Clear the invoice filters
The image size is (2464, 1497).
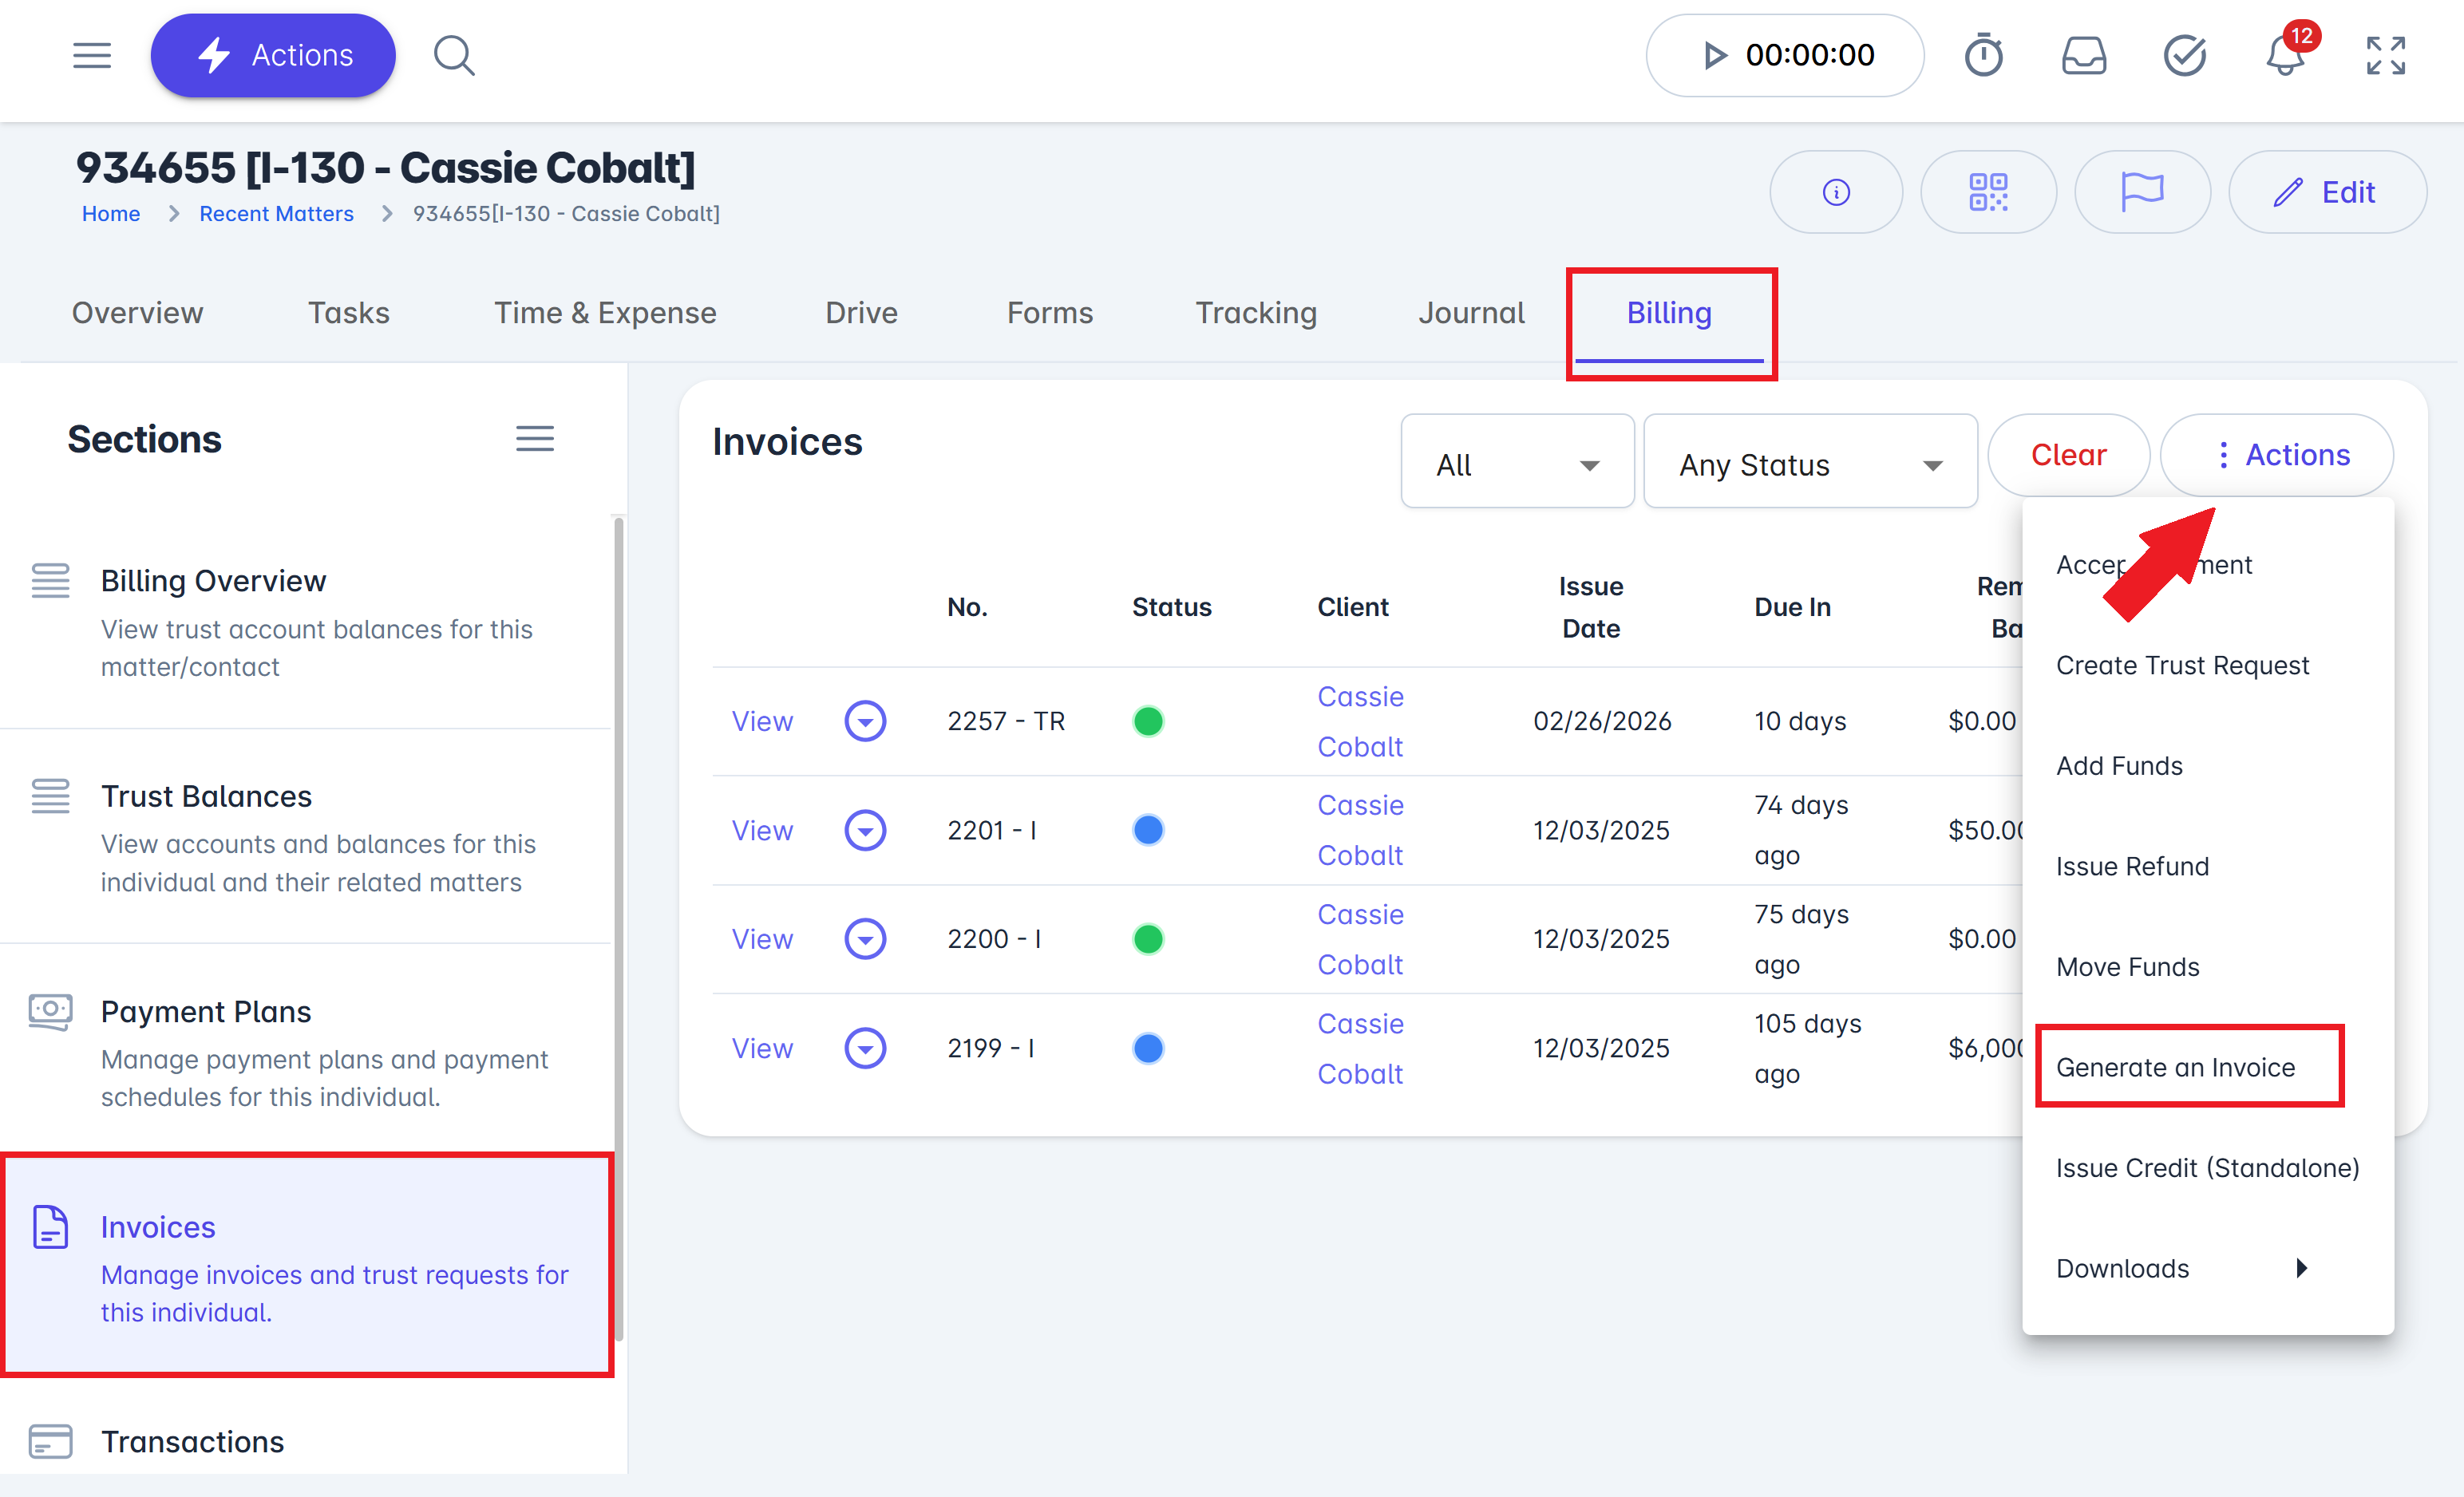(2068, 455)
